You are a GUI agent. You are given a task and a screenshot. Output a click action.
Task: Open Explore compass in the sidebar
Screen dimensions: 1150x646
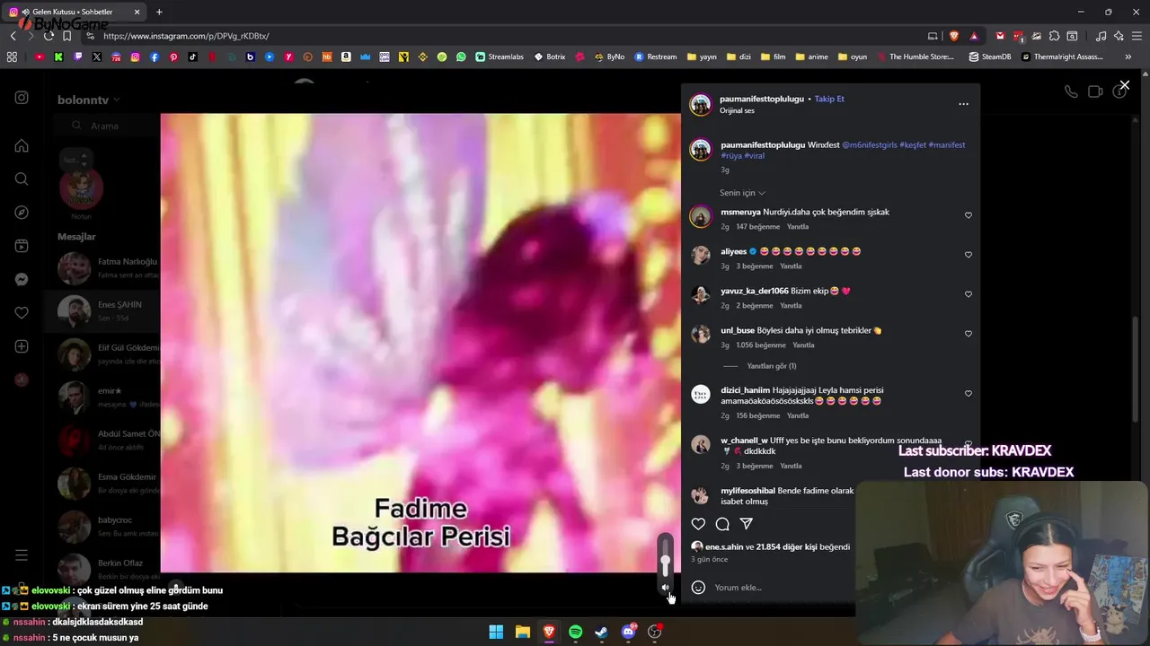click(x=22, y=213)
